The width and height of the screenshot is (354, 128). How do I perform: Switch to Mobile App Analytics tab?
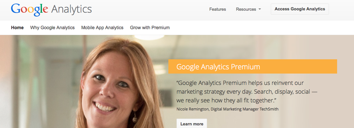[x=102, y=28]
